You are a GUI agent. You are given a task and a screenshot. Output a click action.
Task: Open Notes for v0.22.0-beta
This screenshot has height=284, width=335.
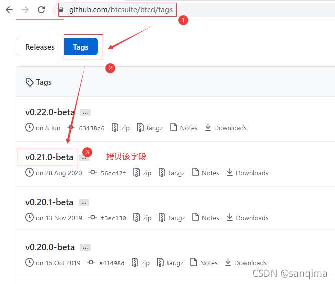point(184,128)
